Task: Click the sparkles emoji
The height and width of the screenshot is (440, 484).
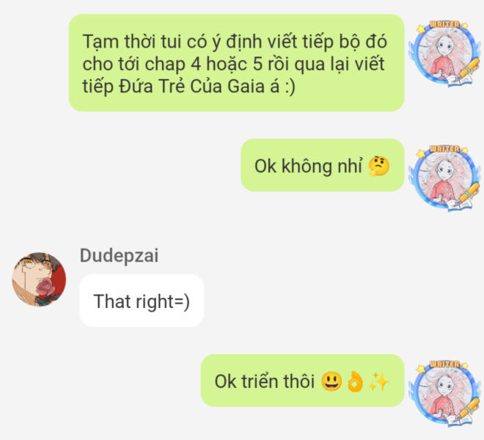Action: (379, 381)
